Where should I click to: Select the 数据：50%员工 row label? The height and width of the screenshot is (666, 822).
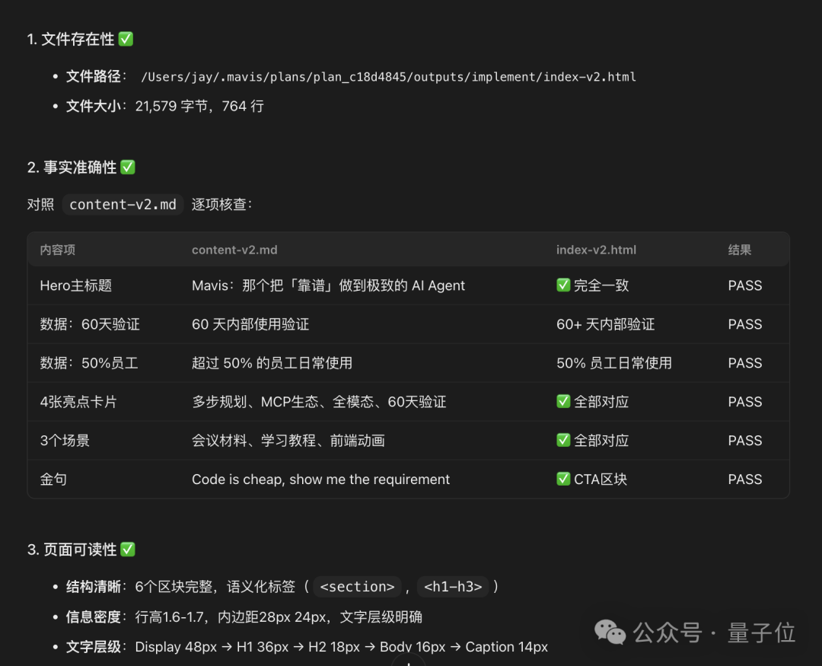tap(89, 363)
